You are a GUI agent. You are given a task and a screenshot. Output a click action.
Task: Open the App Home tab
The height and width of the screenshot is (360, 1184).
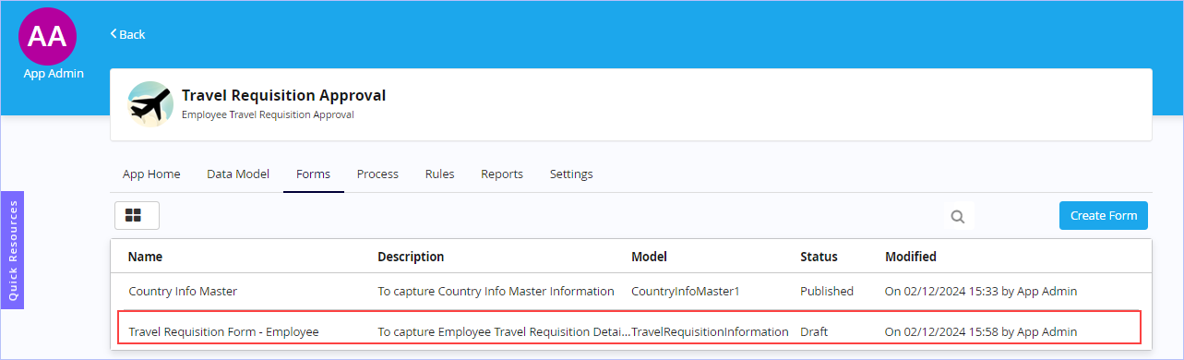[151, 174]
